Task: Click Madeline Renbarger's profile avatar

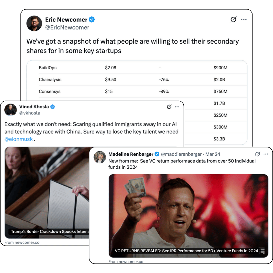Action: tap(100, 157)
